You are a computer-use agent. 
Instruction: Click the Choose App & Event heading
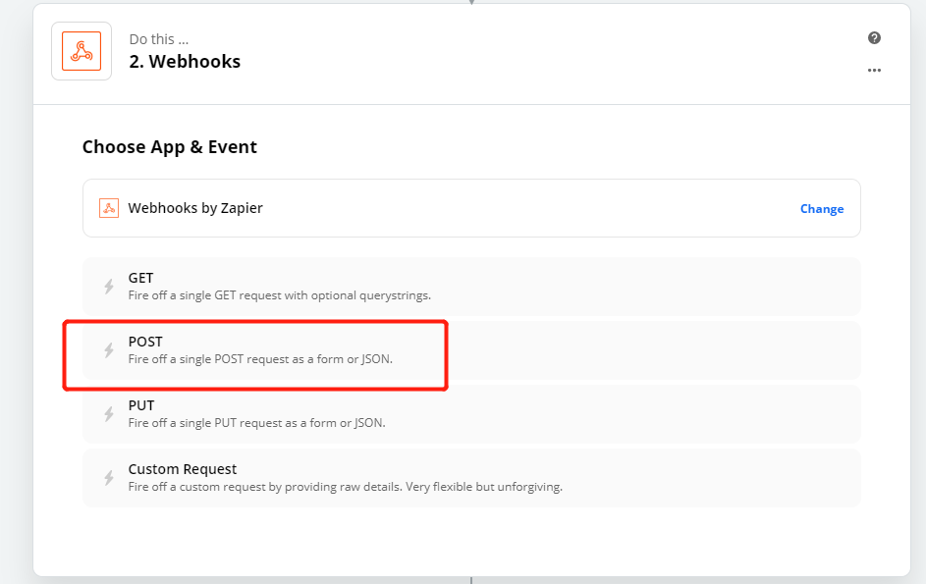pyautogui.click(x=170, y=147)
